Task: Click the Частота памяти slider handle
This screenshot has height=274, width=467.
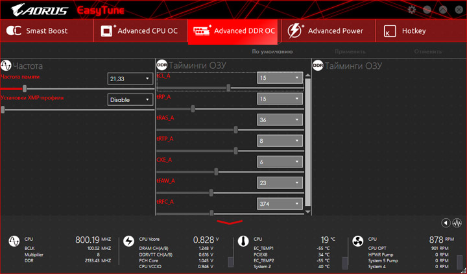Action: pyautogui.click(x=25, y=88)
